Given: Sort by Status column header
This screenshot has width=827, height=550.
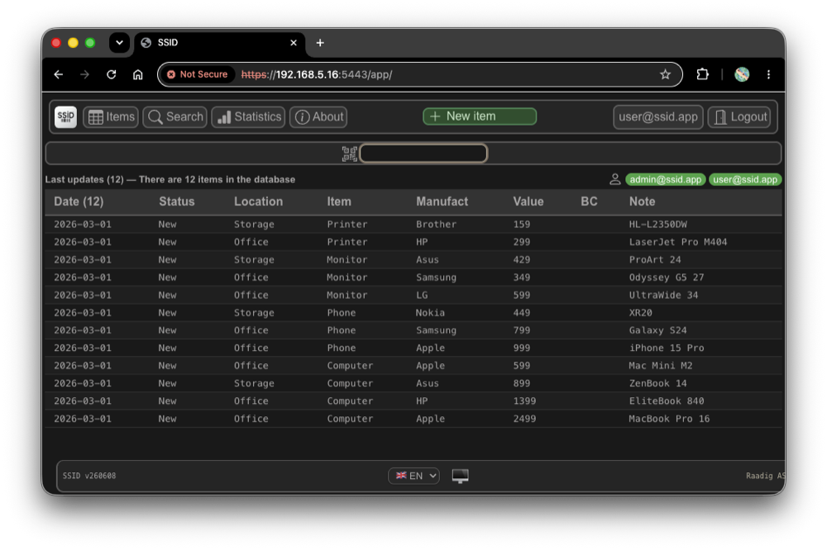Looking at the screenshot, I should coord(177,202).
